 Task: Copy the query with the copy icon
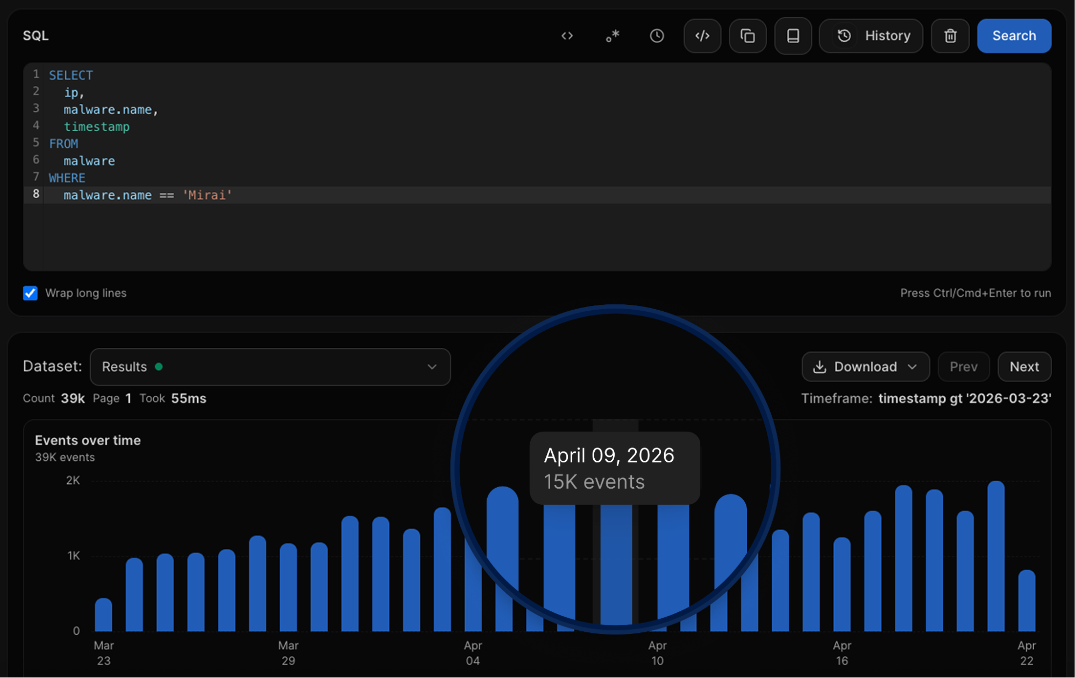pyautogui.click(x=747, y=36)
